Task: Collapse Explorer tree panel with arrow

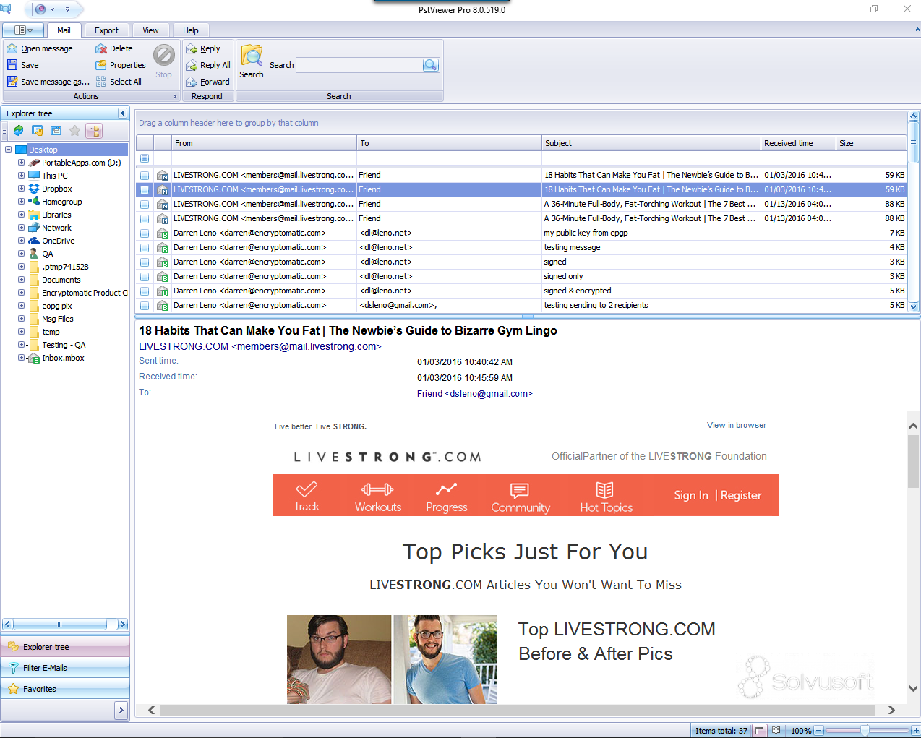Action: (122, 113)
